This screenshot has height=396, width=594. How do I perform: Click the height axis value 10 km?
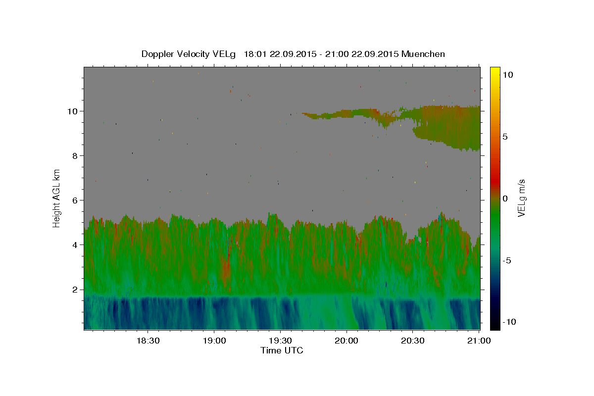72,111
